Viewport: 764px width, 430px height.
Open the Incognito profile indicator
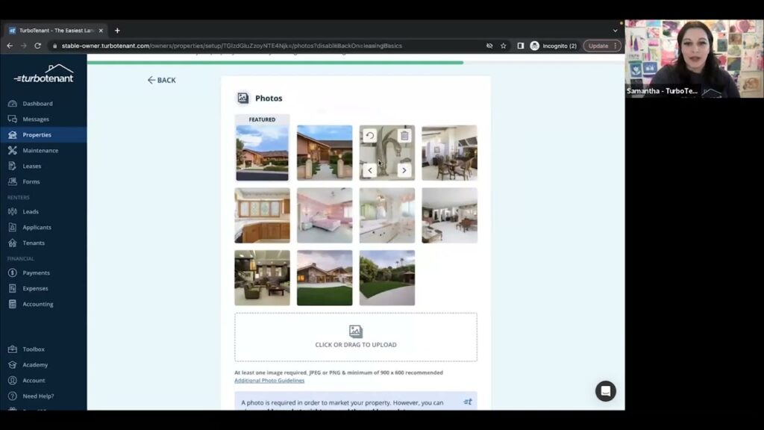click(554, 46)
